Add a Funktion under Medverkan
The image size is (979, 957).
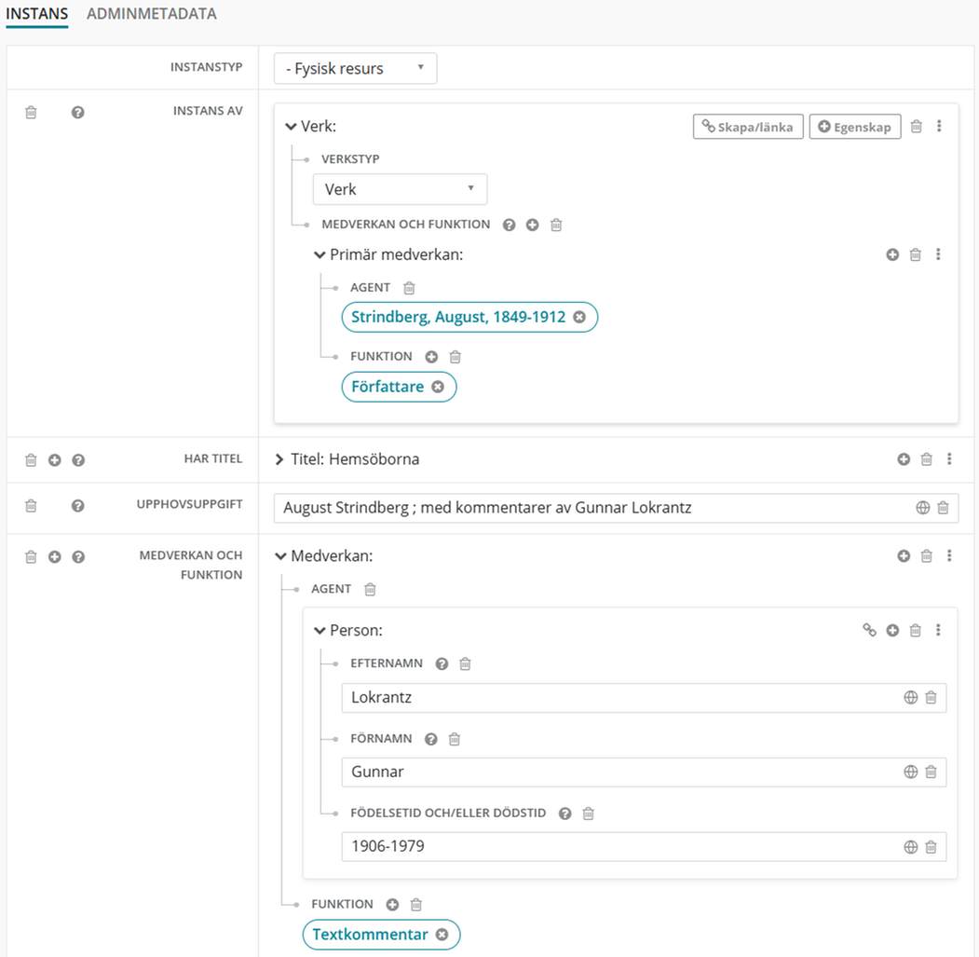pos(392,905)
